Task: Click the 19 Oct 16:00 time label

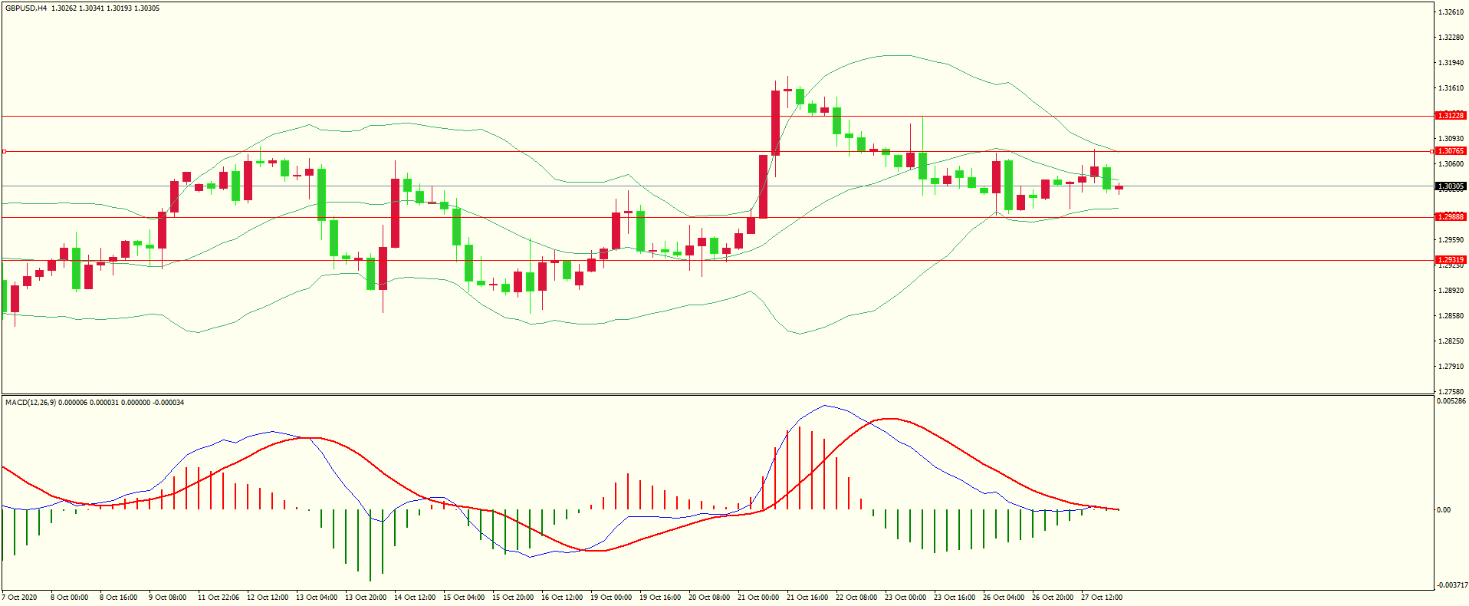Action: click(x=660, y=598)
